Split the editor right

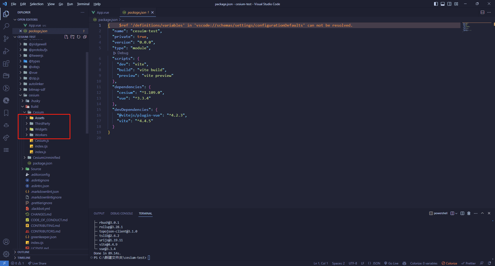(x=482, y=12)
